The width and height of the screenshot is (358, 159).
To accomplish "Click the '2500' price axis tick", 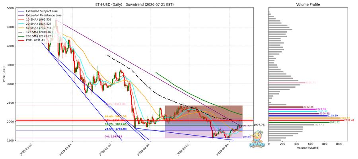I will 10,103.
